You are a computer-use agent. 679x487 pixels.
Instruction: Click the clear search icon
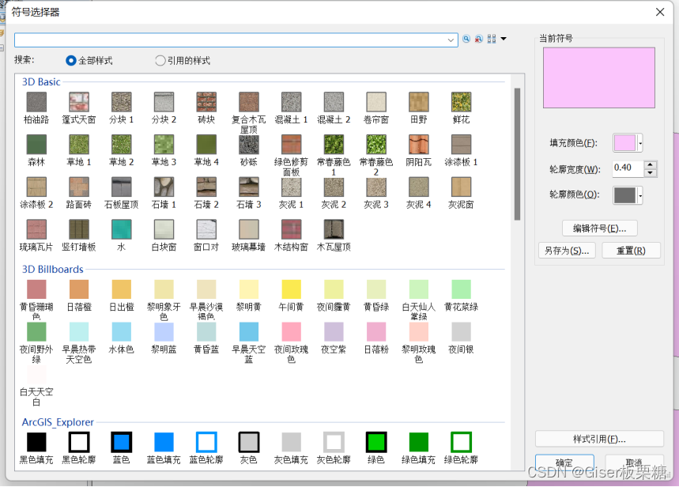(x=478, y=39)
